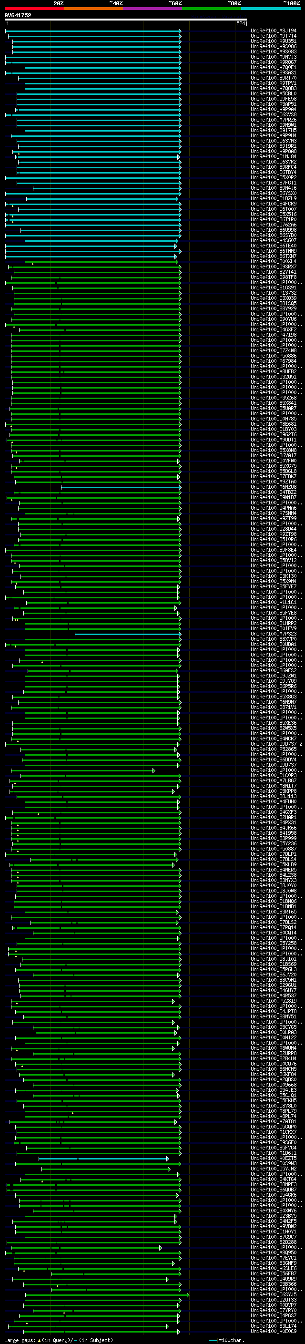Select hit UniRef100_A7Q0E1
The width and height of the screenshot is (305, 1344).
(x=273, y=67)
